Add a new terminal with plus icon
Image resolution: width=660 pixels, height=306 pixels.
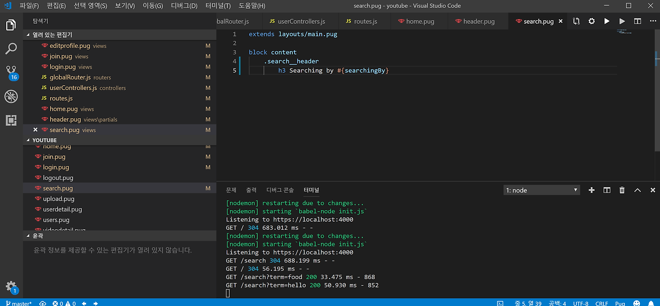591,190
